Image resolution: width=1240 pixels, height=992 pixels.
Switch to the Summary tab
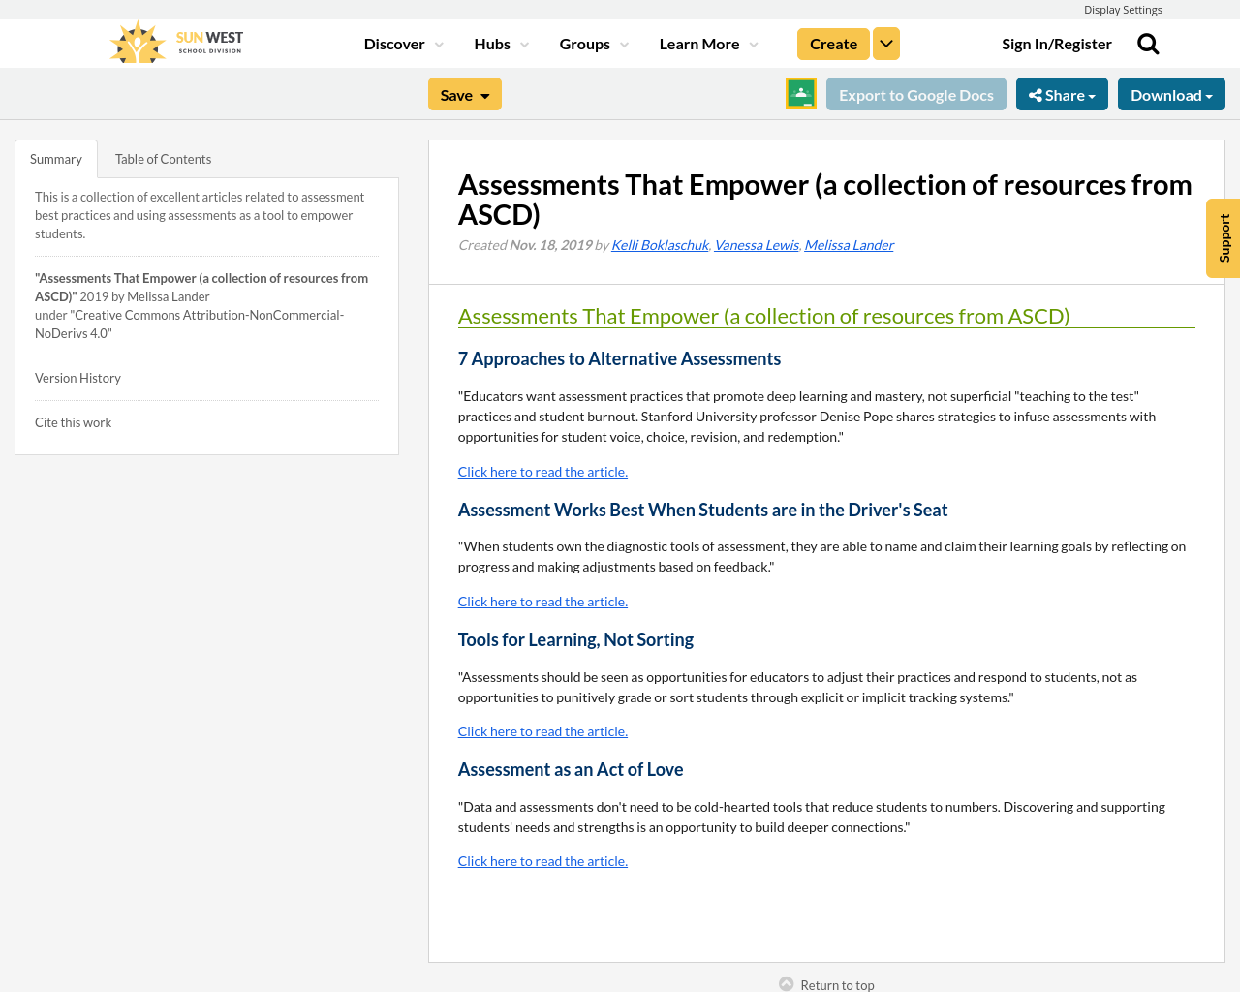(55, 157)
